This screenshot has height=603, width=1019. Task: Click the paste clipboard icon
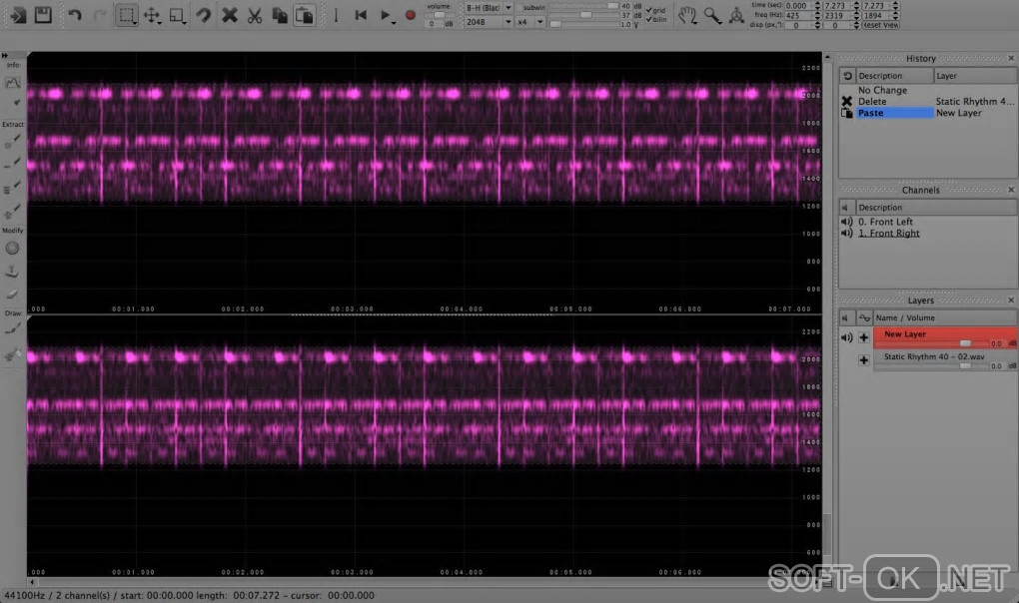click(304, 15)
